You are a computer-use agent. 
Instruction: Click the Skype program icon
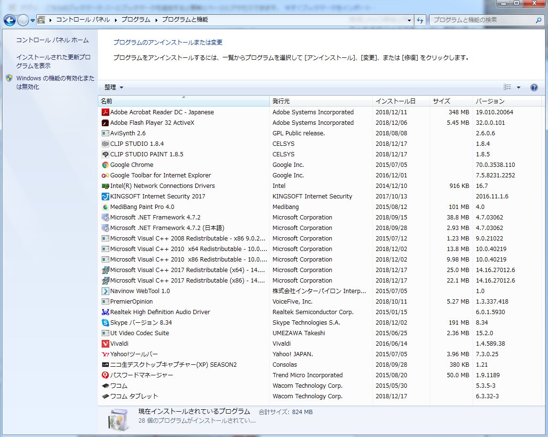105,323
